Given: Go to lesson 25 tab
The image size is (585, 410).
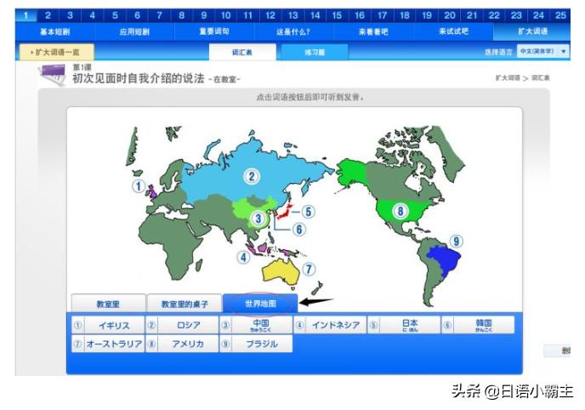Looking at the screenshot, I should (560, 15).
